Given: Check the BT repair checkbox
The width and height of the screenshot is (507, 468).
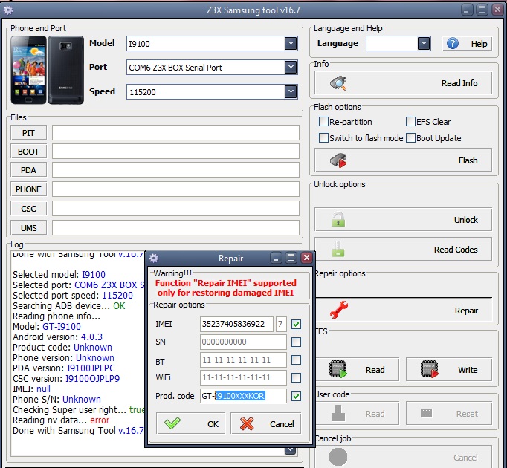Looking at the screenshot, I should (296, 360).
